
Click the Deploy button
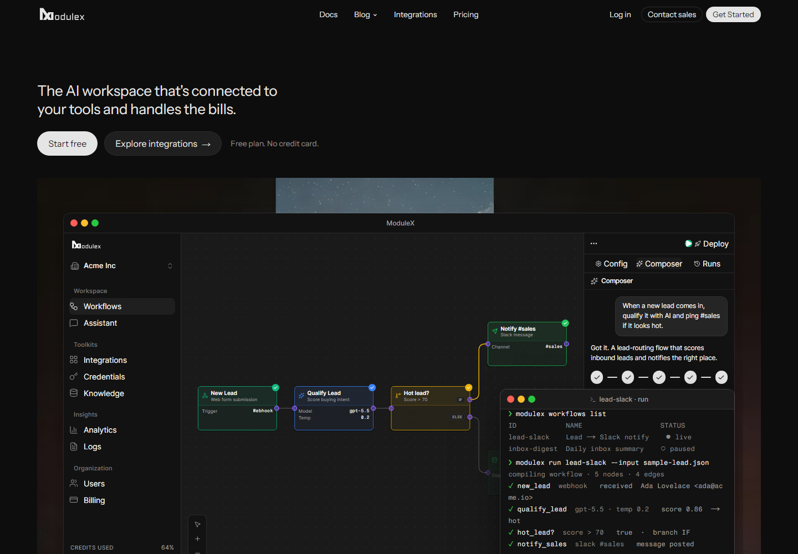(712, 244)
